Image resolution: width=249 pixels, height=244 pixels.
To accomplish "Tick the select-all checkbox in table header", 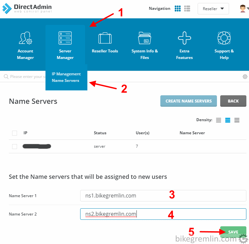I will tap(15, 133).
